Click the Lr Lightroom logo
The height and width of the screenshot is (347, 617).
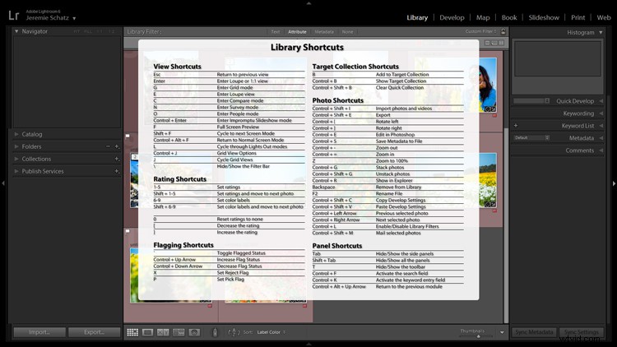pos(14,16)
